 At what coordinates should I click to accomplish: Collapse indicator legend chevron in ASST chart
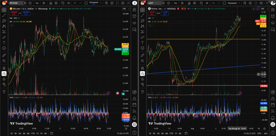coord(150,25)
